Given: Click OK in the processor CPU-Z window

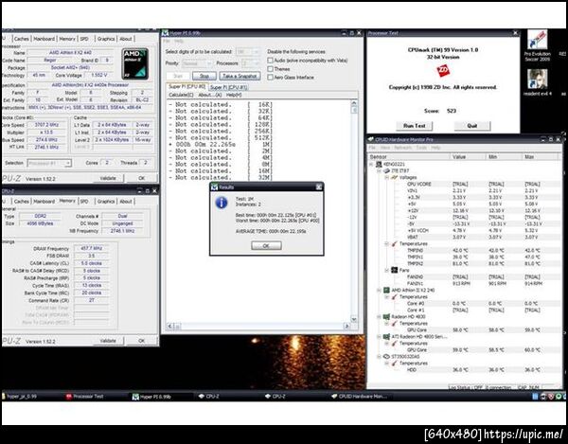Looking at the screenshot, I should coord(142,178).
